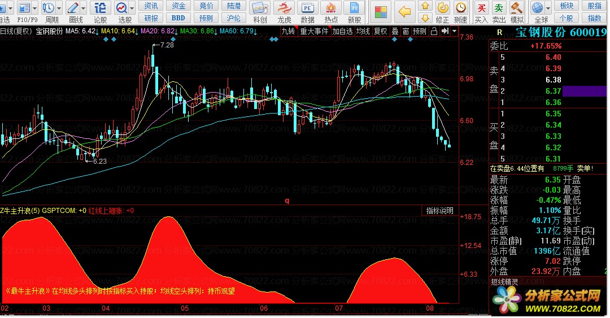
Task: Toggle the 九转 indicator
Action: point(288,32)
